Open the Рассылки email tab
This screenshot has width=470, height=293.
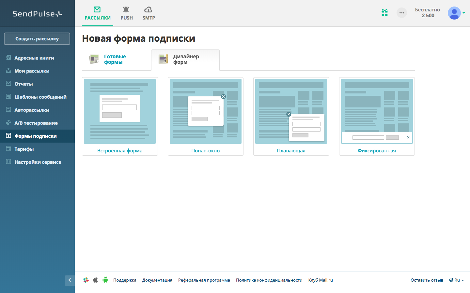(97, 13)
